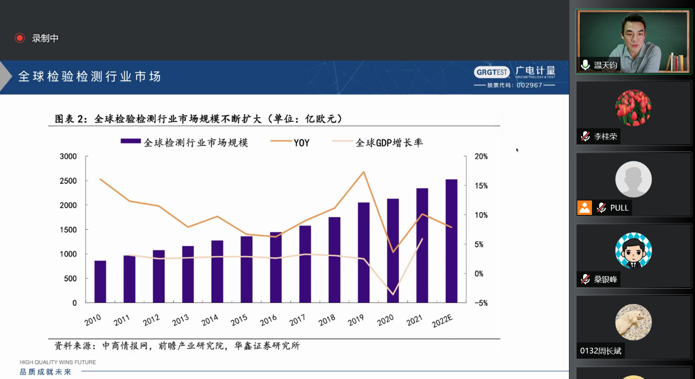Click the muted microphone icon beside 李桂荣
This screenshot has height=379, width=695.
[585, 136]
